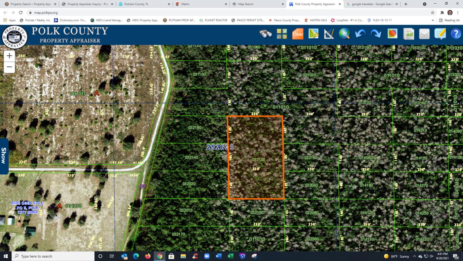This screenshot has height=261, width=463.
Task: Click the Windows taskbar search box
Action: (53, 256)
